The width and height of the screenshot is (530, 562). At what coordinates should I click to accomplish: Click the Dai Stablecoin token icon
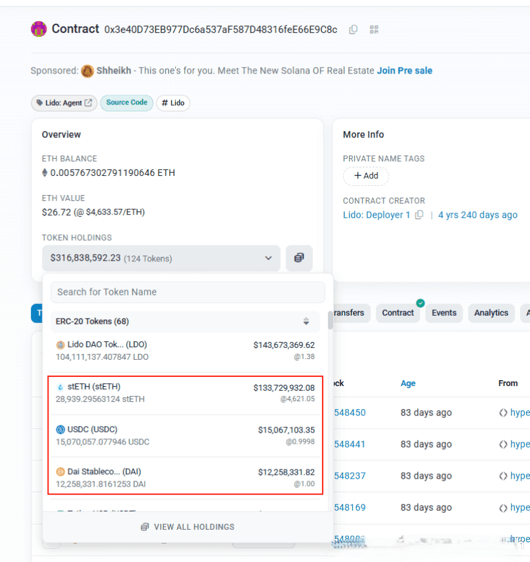(x=60, y=471)
